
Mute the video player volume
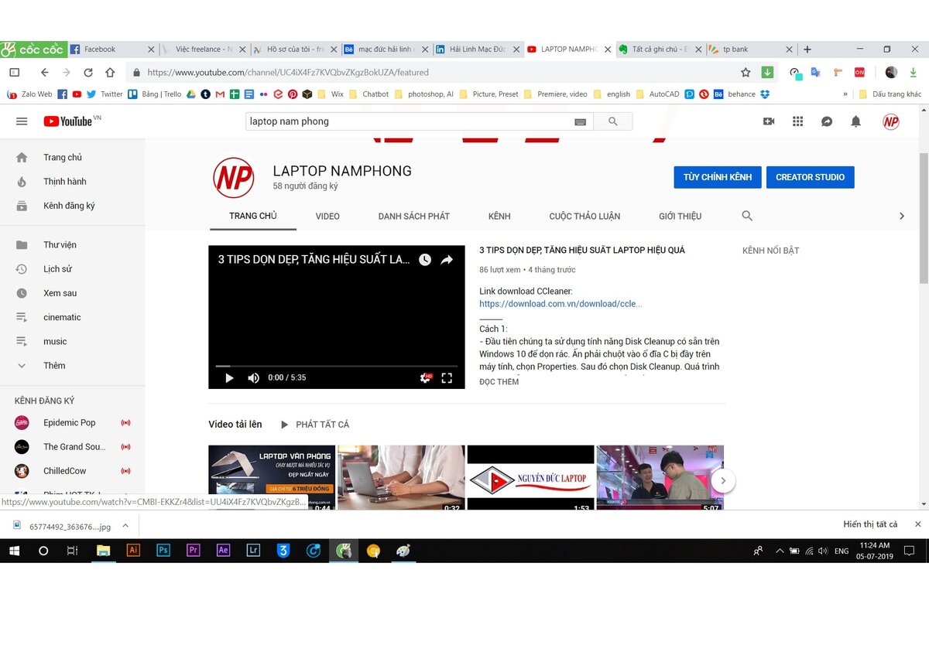point(253,377)
